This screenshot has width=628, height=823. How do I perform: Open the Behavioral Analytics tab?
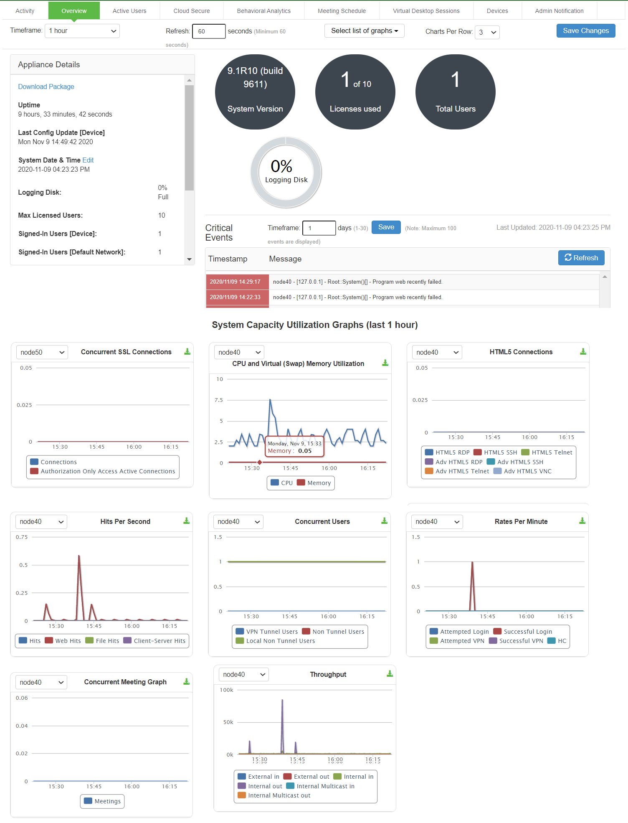click(x=263, y=11)
